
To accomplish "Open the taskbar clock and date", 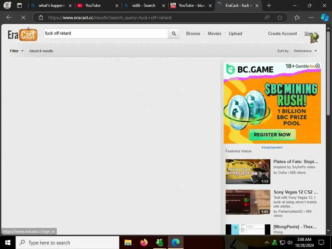I will [x=304, y=243].
